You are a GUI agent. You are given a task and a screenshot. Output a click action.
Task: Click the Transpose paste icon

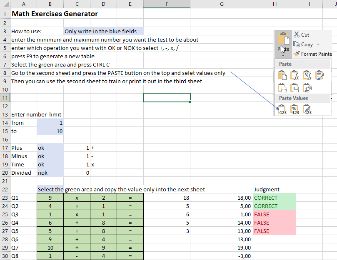coord(307,87)
